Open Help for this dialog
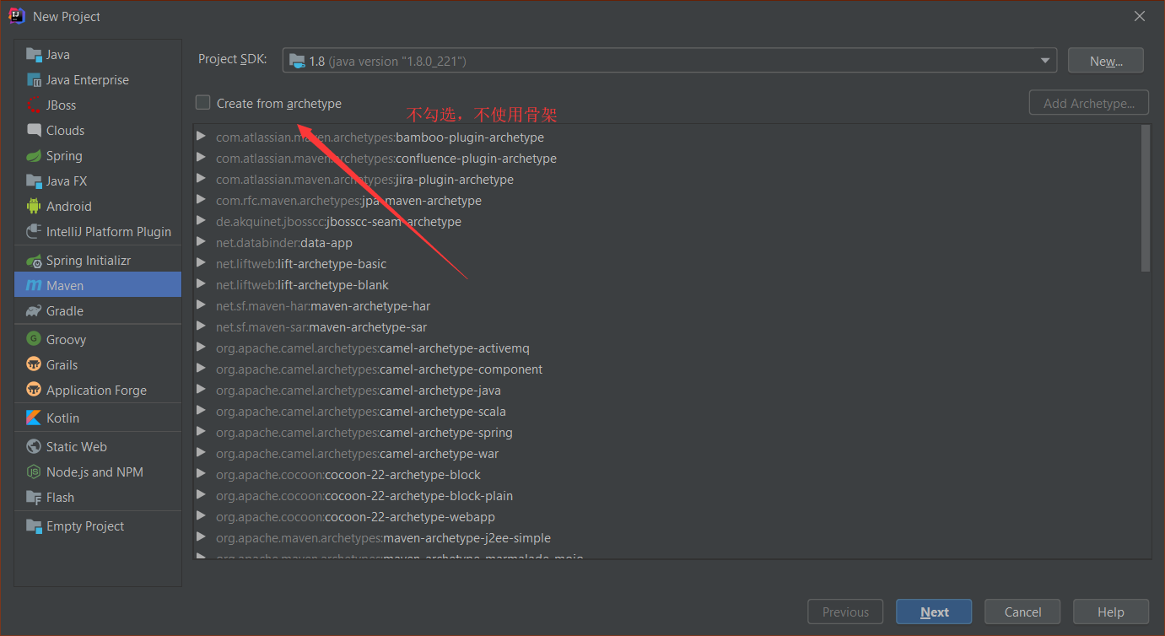1165x636 pixels. click(x=1111, y=612)
